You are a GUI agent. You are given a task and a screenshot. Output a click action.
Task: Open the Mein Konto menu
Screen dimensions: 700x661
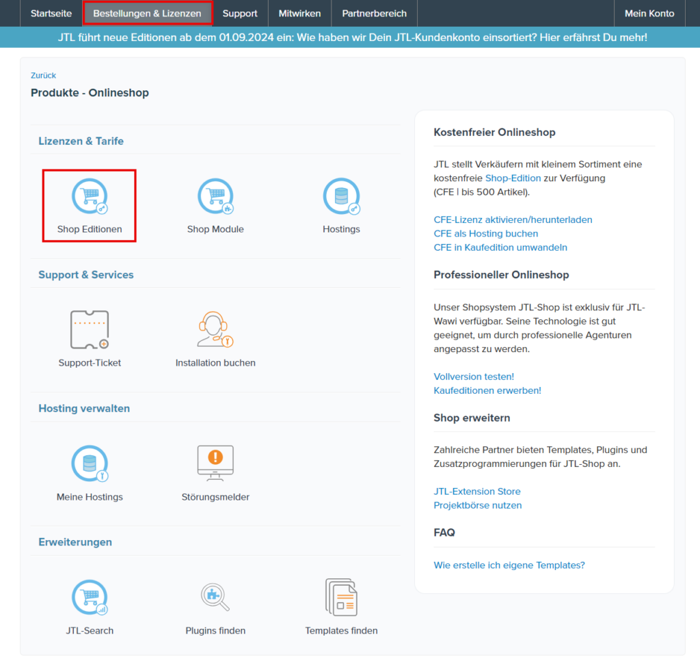(x=649, y=14)
